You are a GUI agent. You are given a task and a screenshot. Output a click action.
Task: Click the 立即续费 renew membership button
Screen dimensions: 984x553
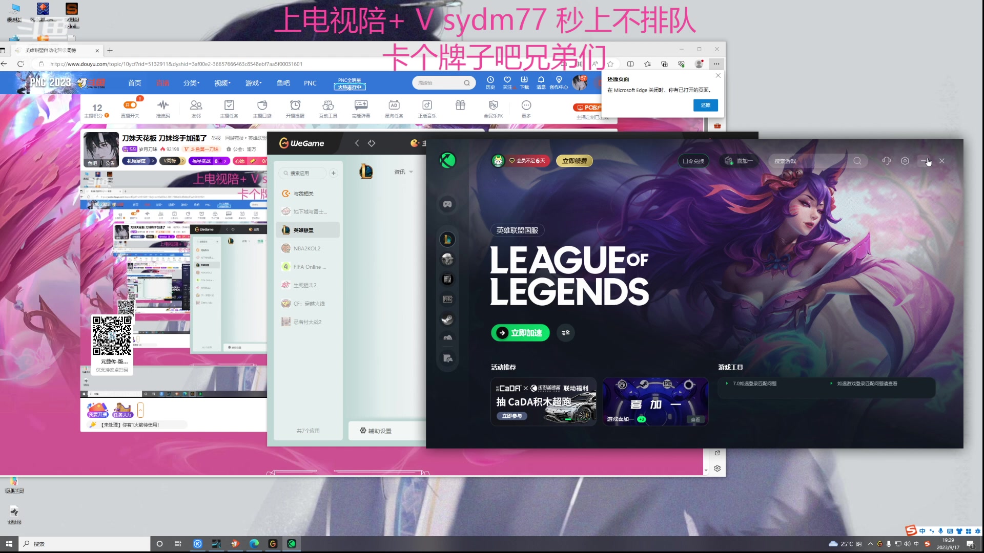(x=575, y=161)
